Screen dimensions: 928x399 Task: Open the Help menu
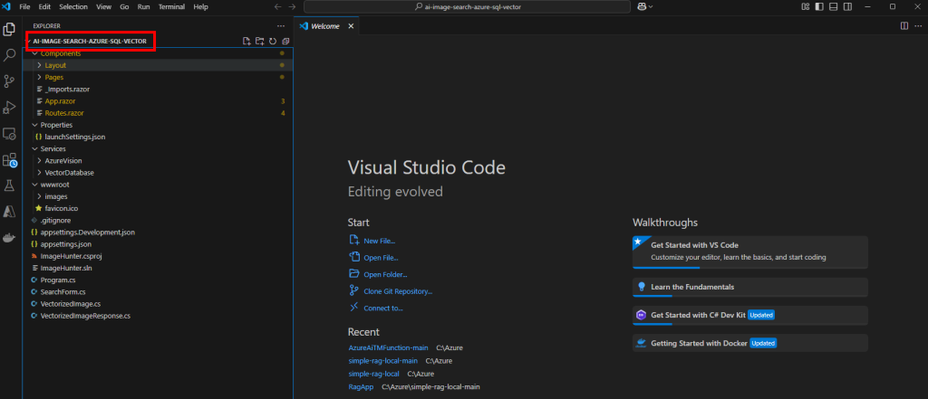tap(200, 6)
